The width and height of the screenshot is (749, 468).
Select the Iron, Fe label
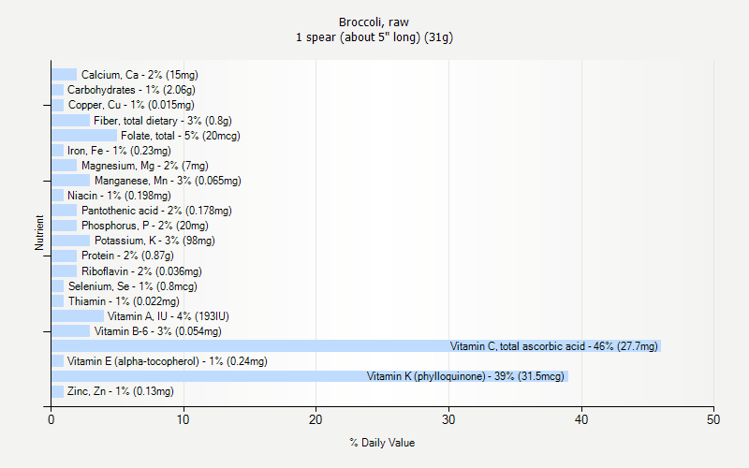click(x=119, y=151)
